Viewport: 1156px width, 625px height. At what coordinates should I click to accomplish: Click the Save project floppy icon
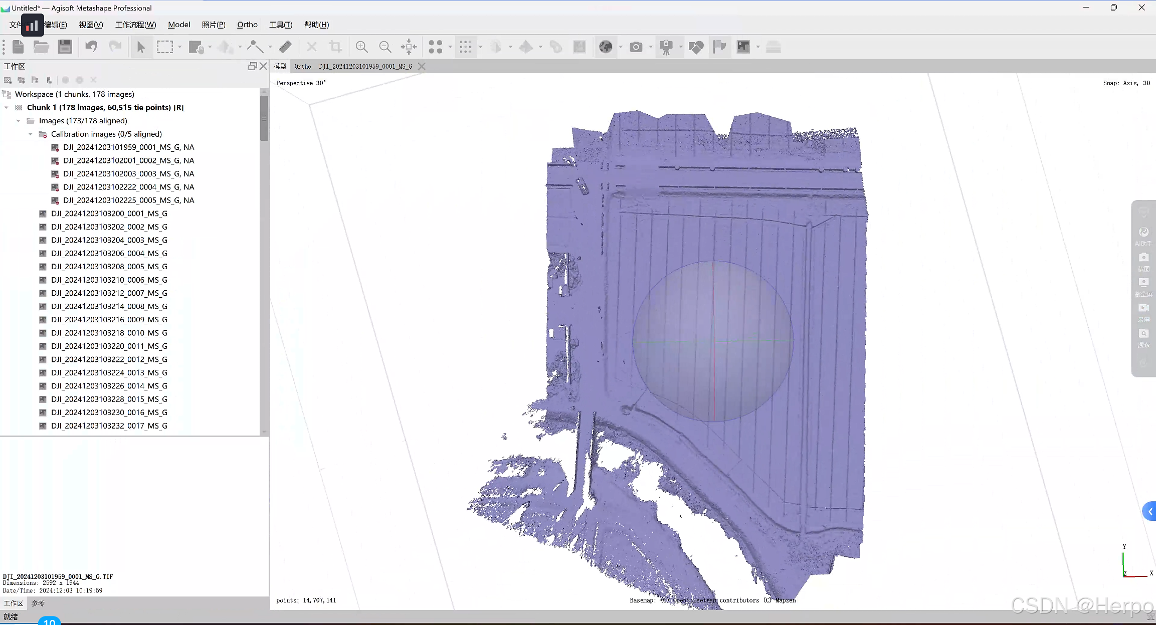65,47
